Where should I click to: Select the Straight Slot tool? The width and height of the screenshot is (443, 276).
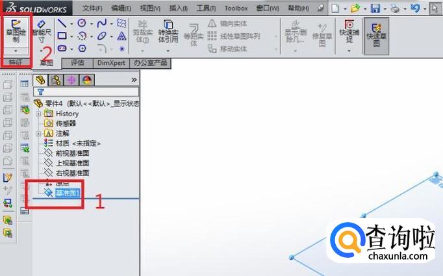(62, 49)
